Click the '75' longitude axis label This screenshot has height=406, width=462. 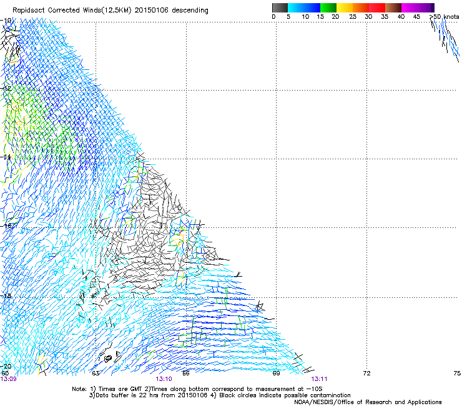pyautogui.click(x=457, y=374)
